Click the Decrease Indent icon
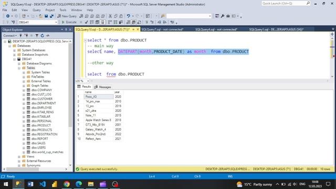 [x=159, y=22]
